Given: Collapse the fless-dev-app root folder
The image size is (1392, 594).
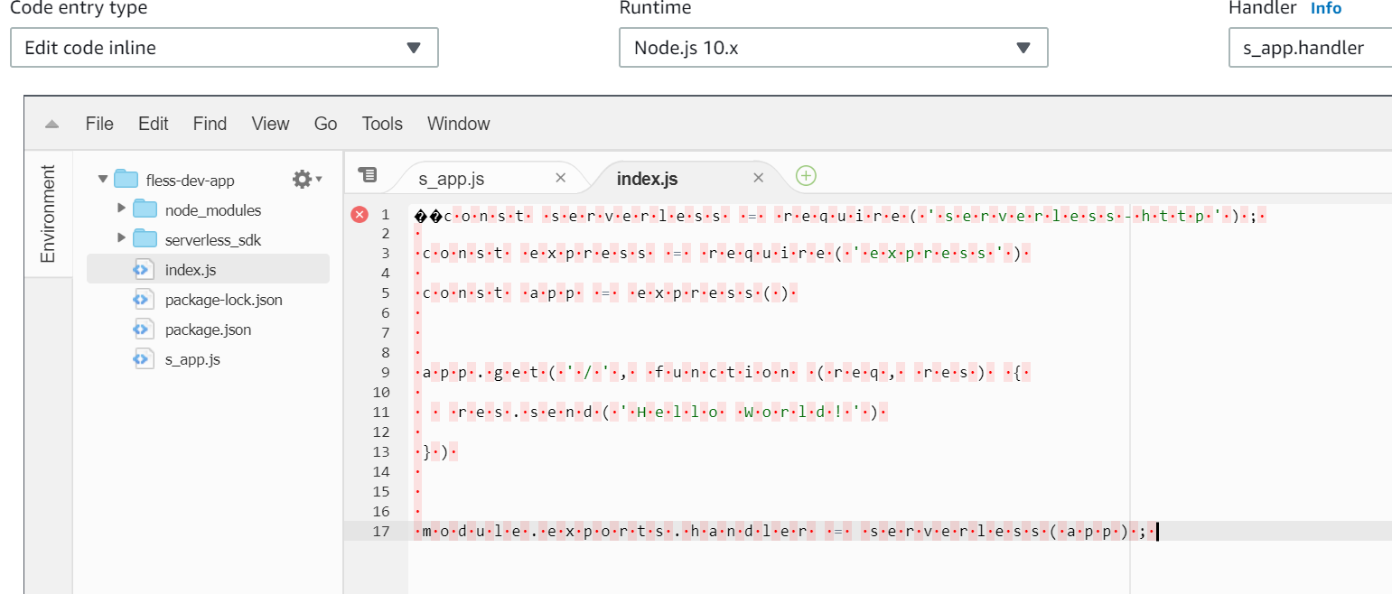Looking at the screenshot, I should click(x=103, y=180).
